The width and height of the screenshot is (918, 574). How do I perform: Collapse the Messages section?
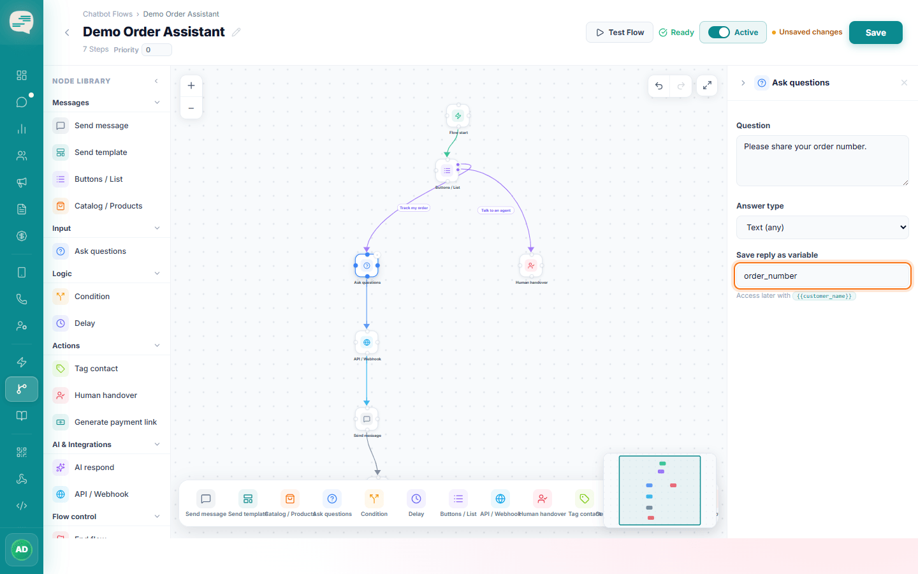[157, 103]
